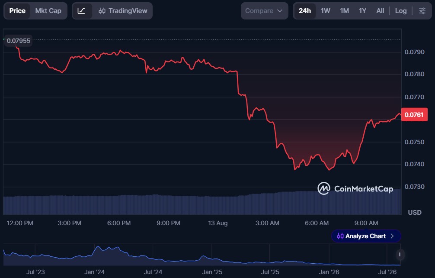Click the Analyze Chart button
The width and height of the screenshot is (435, 278).
click(366, 236)
